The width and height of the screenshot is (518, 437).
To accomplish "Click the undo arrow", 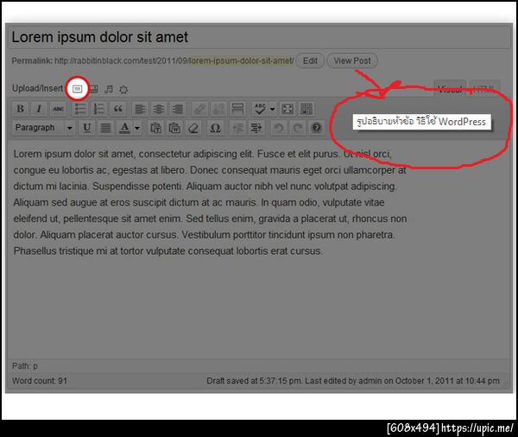I will click(279, 128).
